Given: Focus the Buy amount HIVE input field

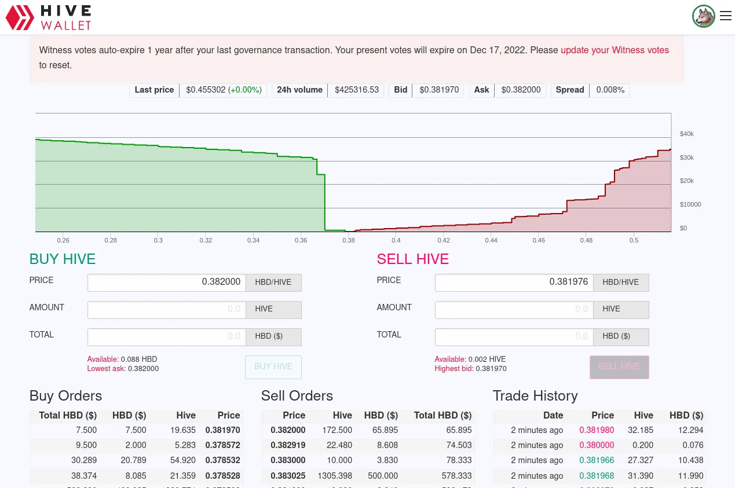Looking at the screenshot, I should pyautogui.click(x=167, y=310).
